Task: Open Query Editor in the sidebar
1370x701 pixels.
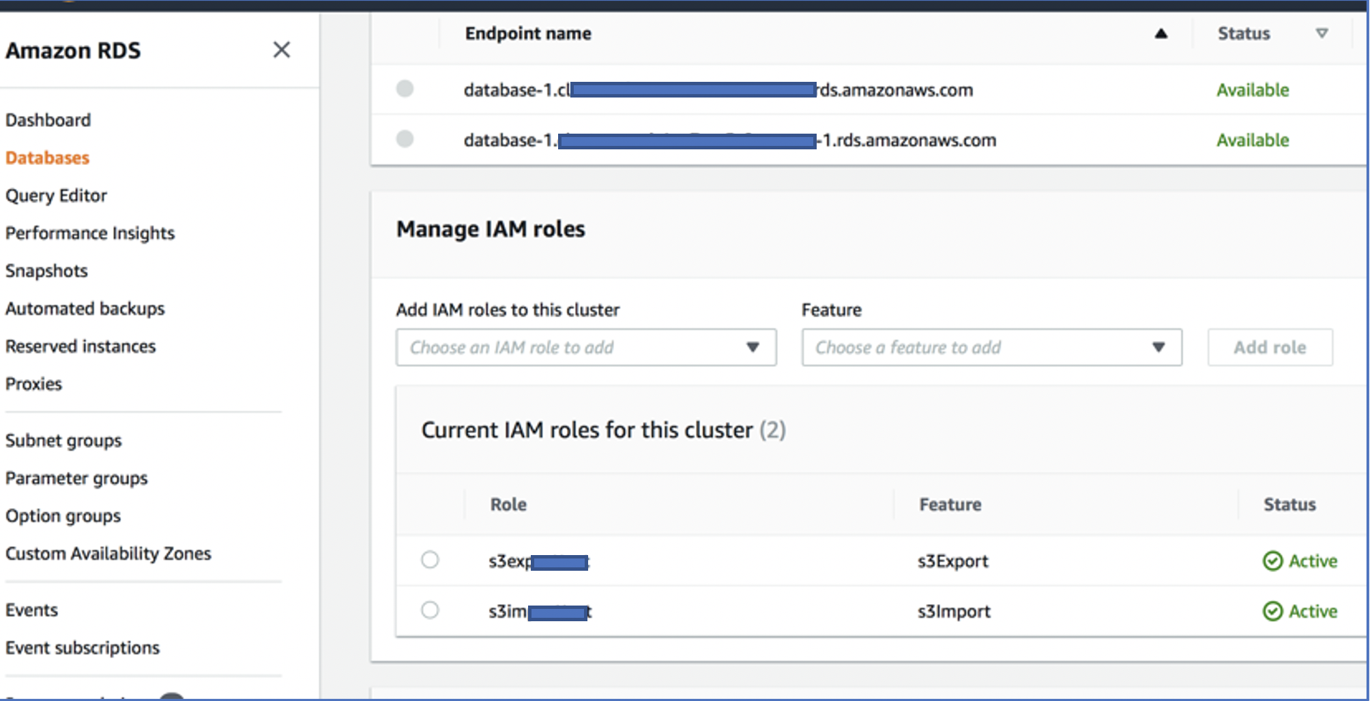Action: (x=57, y=196)
